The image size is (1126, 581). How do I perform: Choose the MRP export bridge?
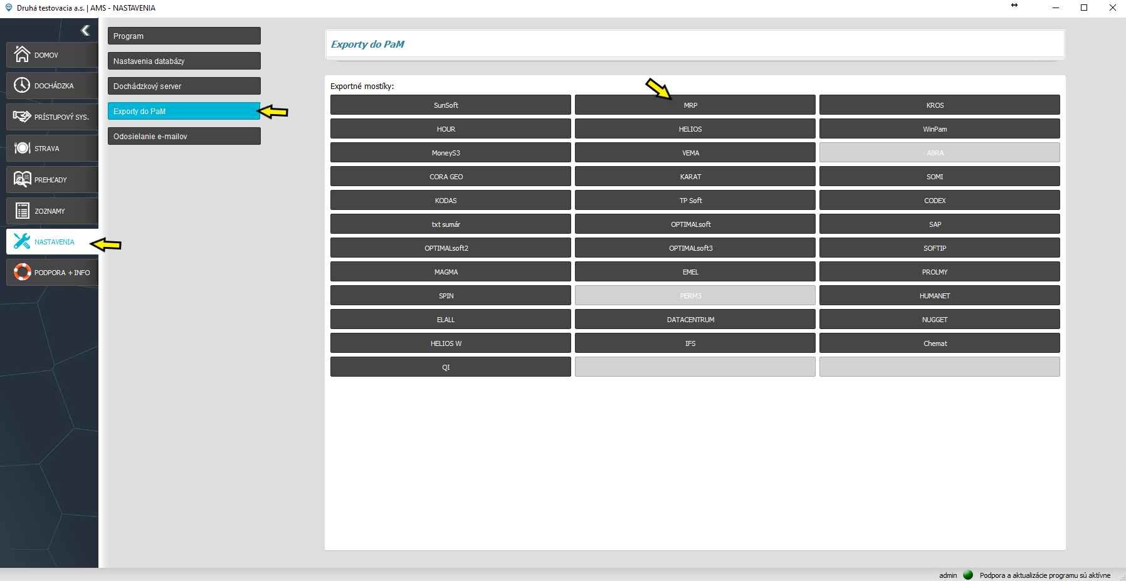pos(695,105)
